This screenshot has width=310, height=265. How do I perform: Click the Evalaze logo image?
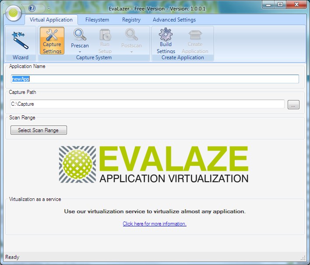click(154, 165)
